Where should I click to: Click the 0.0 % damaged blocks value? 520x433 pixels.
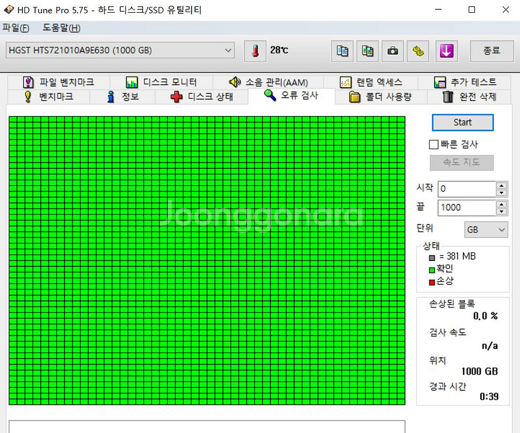click(485, 316)
